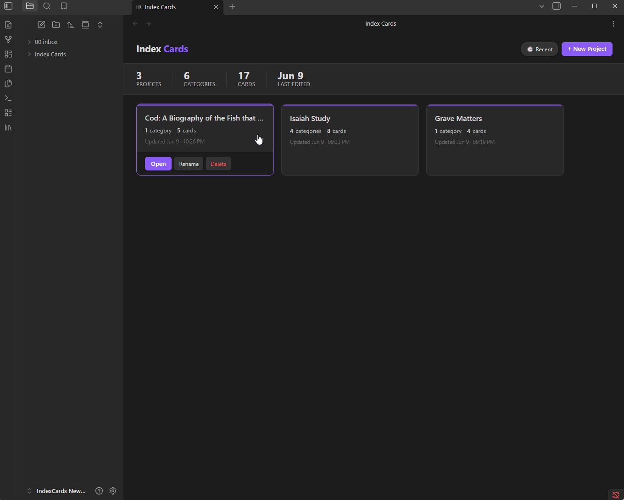
Task: Open the file explorer folder icon
Action: (x=30, y=6)
